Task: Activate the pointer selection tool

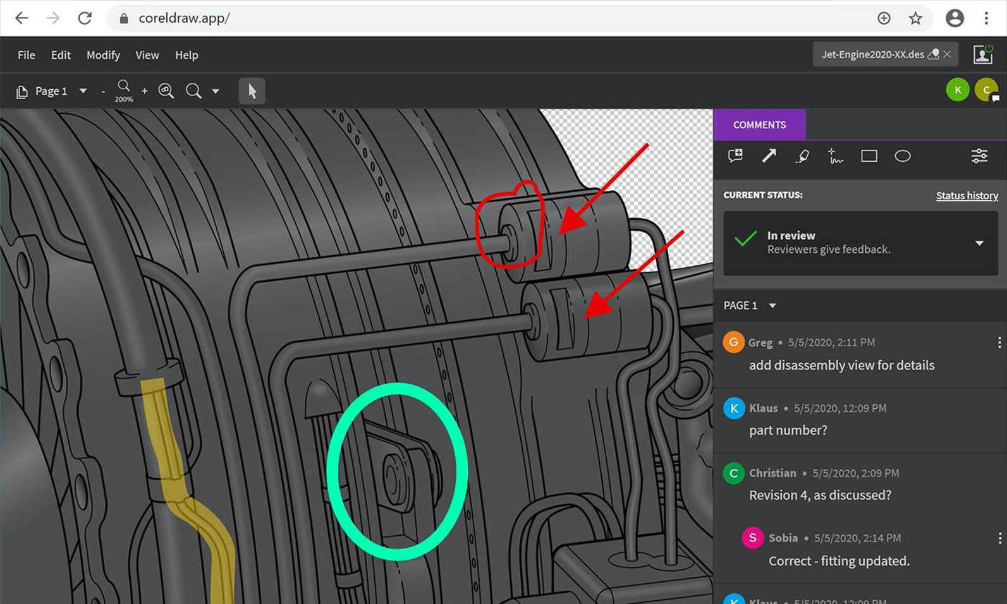Action: point(252,91)
